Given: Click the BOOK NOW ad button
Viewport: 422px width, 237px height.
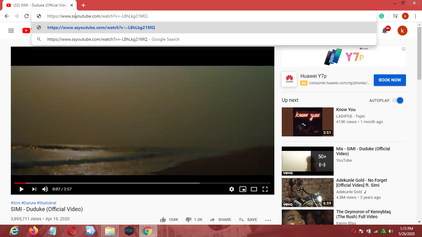Looking at the screenshot, I should point(390,80).
